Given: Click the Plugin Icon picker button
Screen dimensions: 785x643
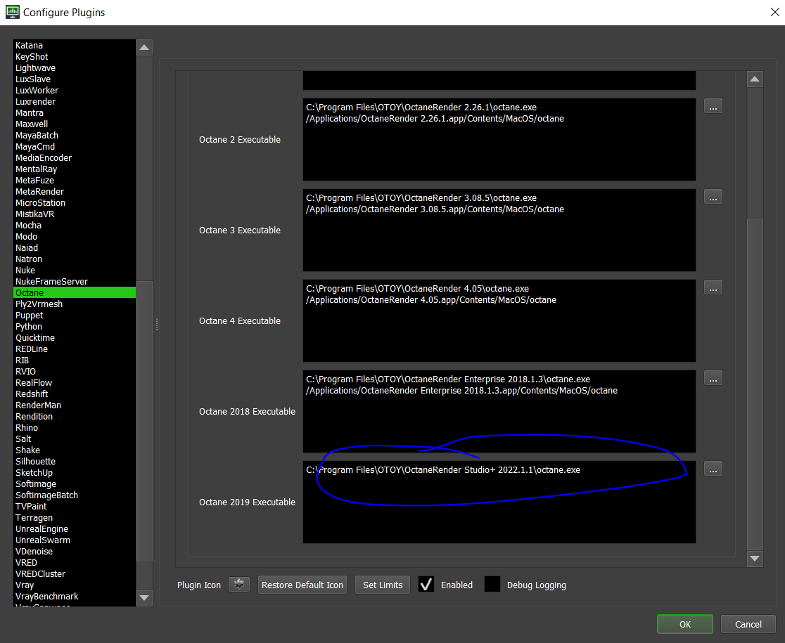Looking at the screenshot, I should (238, 584).
